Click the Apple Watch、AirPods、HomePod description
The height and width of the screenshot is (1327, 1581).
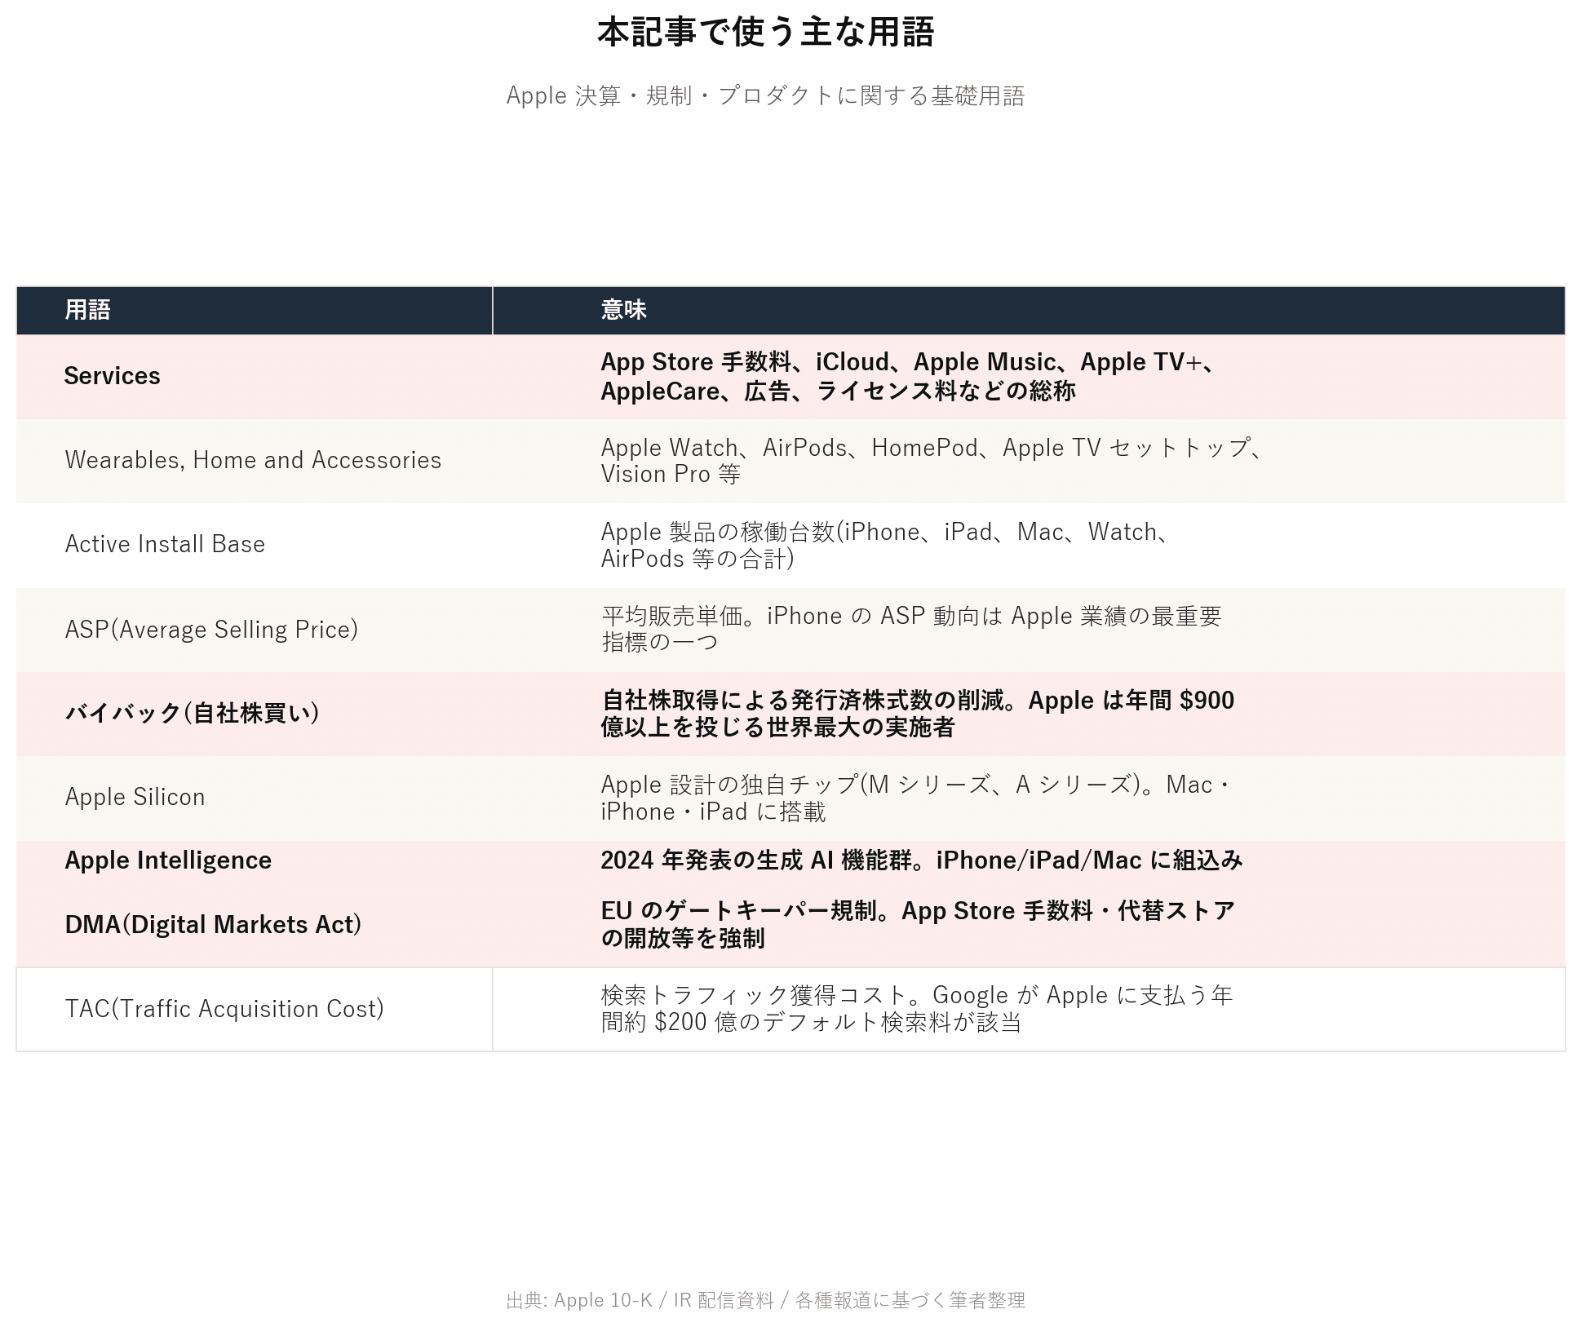click(1029, 460)
